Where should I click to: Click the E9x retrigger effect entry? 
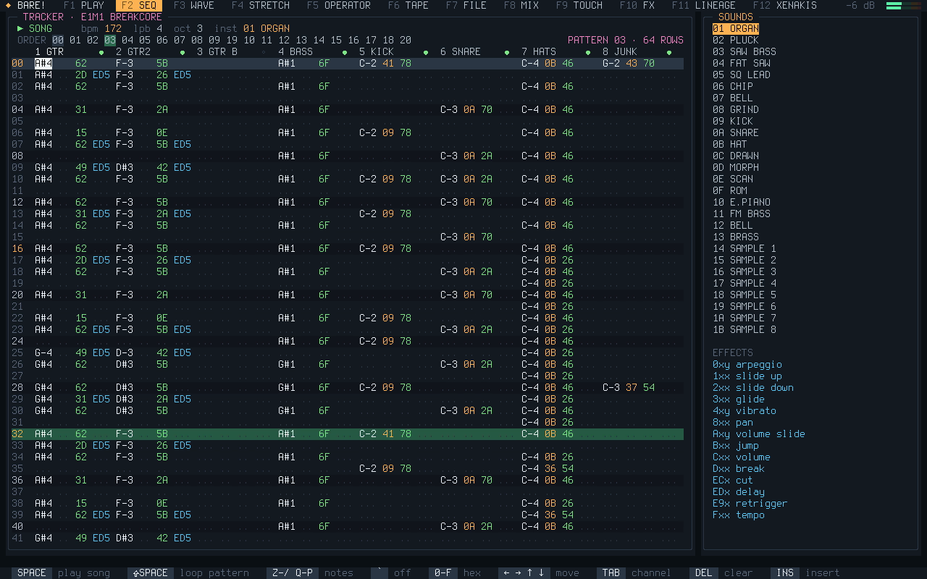point(750,503)
